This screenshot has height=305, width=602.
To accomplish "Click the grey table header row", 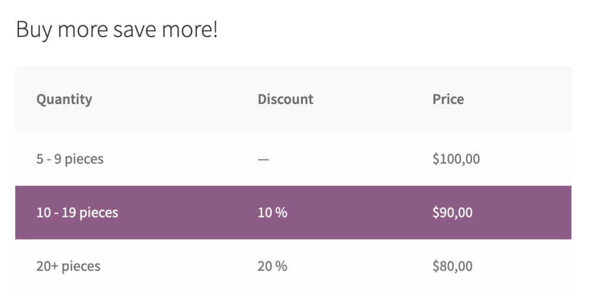I will point(364,99).
